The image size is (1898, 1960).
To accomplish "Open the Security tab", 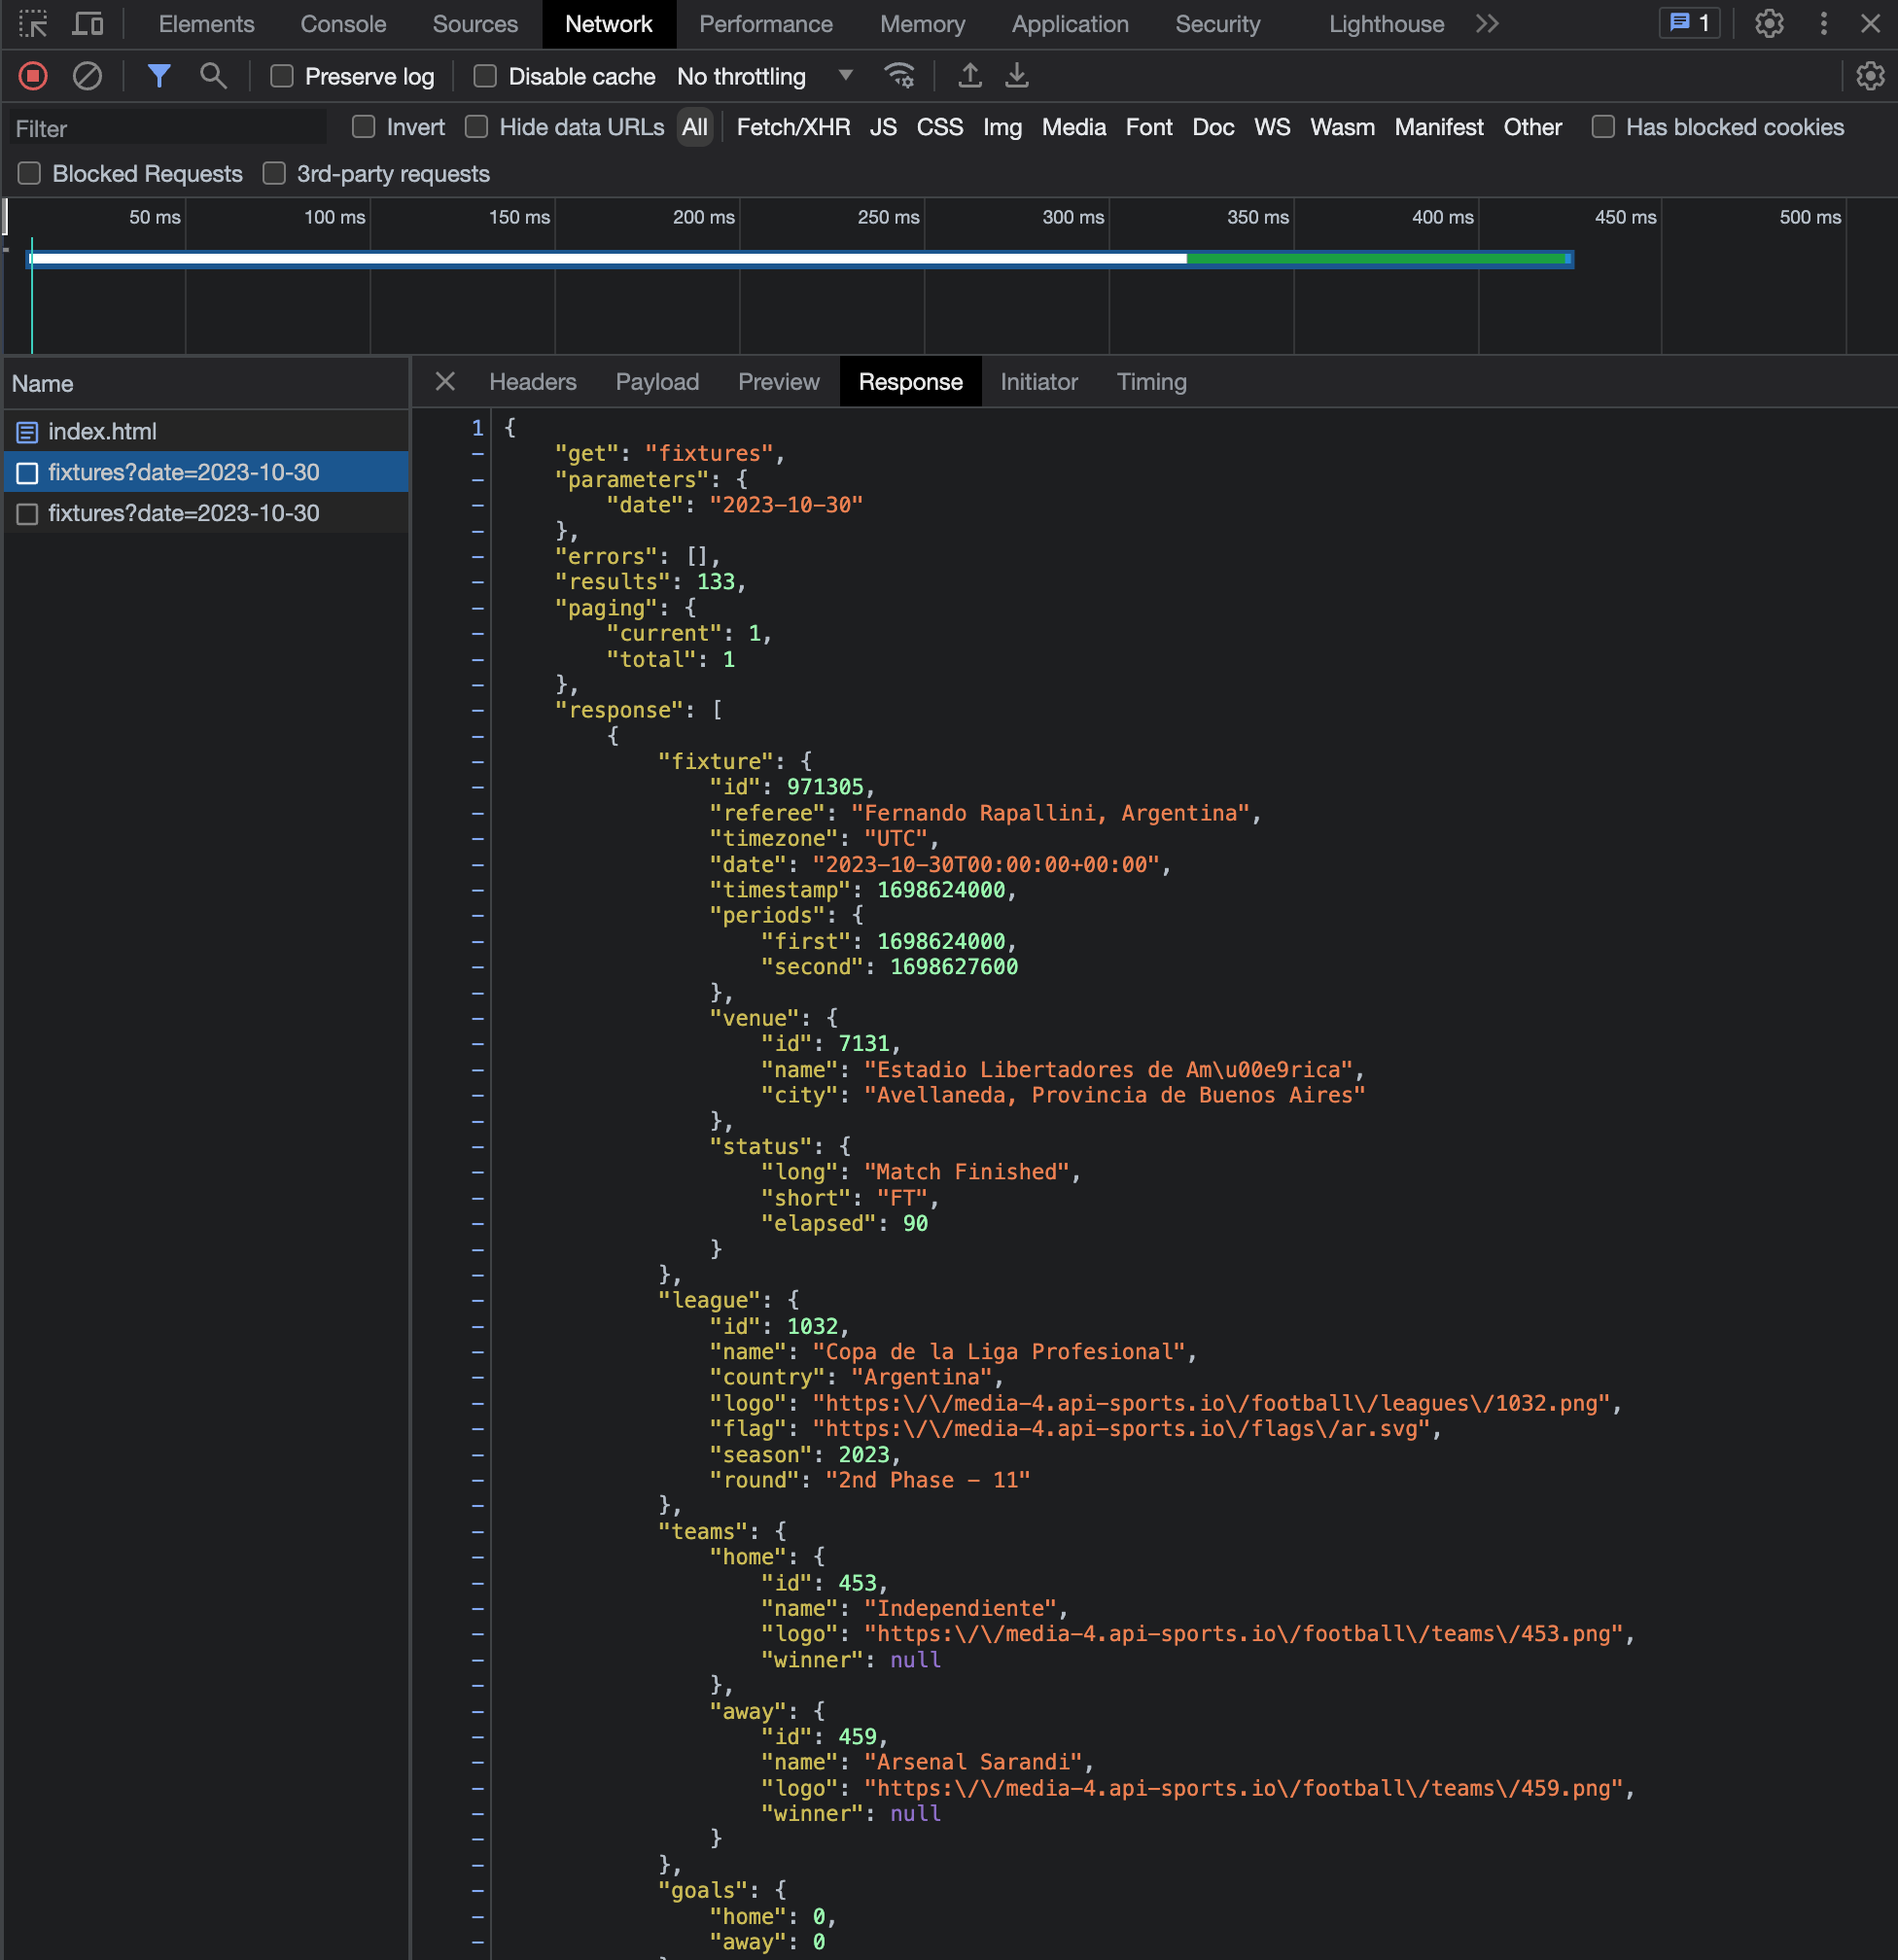I will 1217,24.
